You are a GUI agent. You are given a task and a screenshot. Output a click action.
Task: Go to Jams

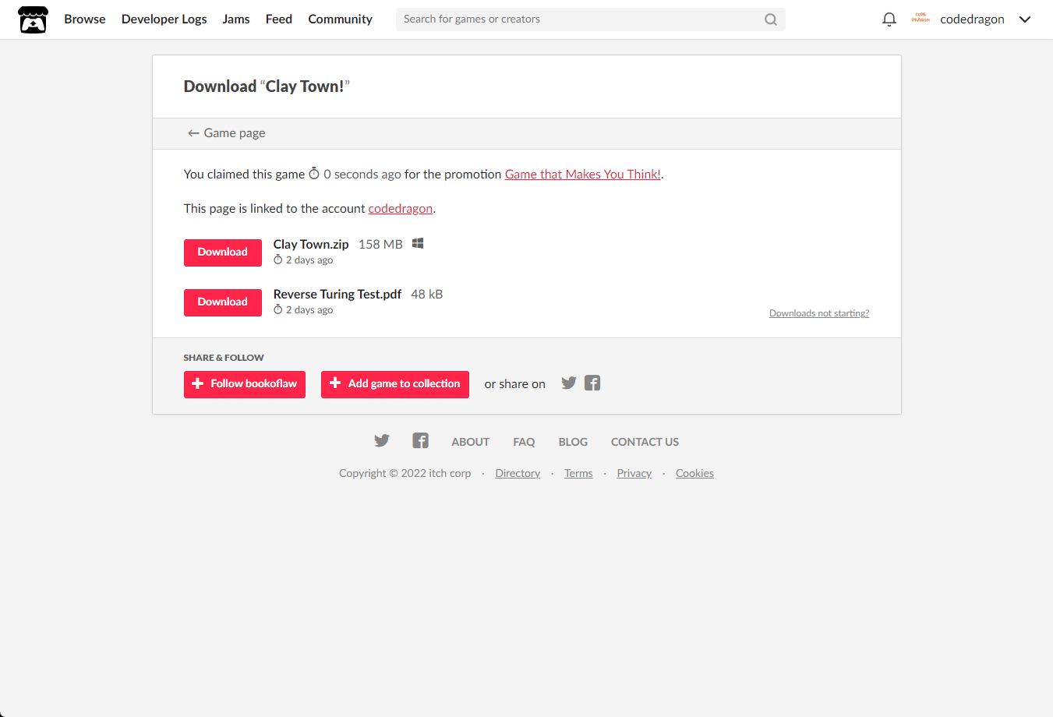pos(236,19)
